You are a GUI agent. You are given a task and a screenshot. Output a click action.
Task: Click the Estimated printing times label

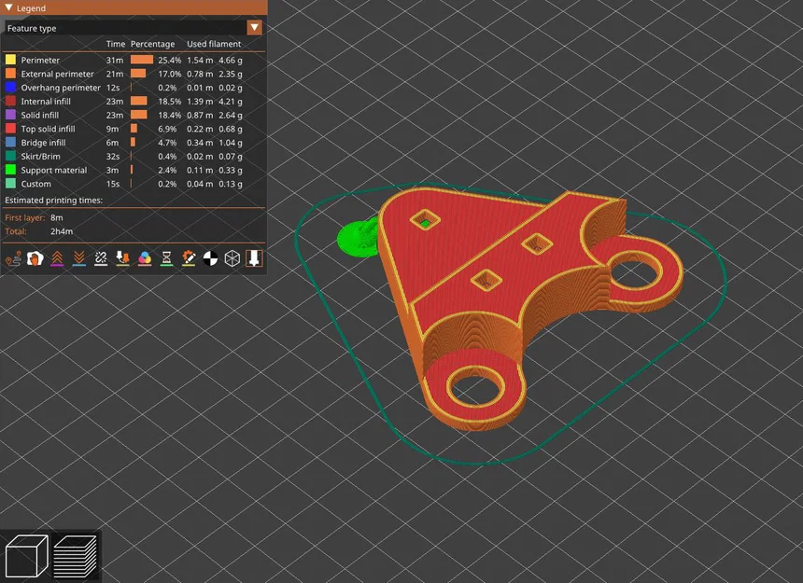click(54, 201)
